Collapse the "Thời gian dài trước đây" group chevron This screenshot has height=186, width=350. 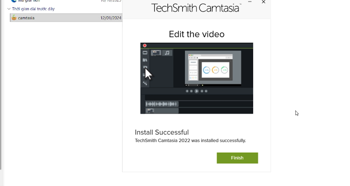9,9
